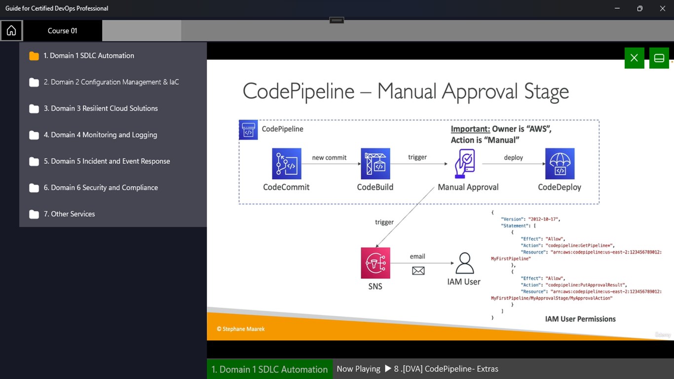Click the CodeBuild icon in the slide

coord(375,164)
